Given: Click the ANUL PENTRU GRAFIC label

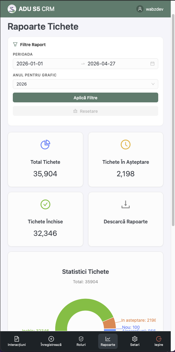Looking at the screenshot, I should point(34,75).
